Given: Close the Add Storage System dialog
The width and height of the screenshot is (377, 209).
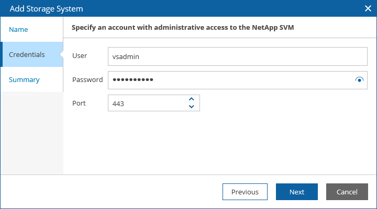Looking at the screenshot, I should pos(368,9).
